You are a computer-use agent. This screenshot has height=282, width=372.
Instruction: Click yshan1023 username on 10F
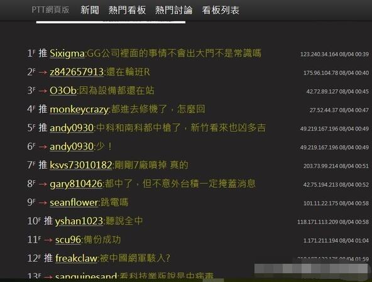click(79, 221)
